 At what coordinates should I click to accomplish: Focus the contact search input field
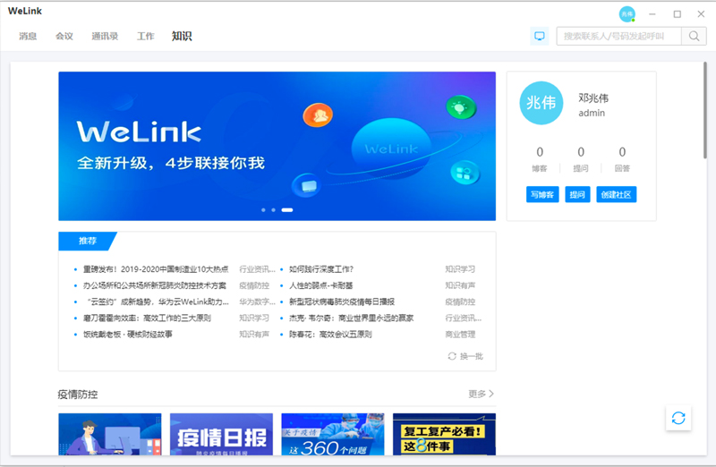point(618,36)
